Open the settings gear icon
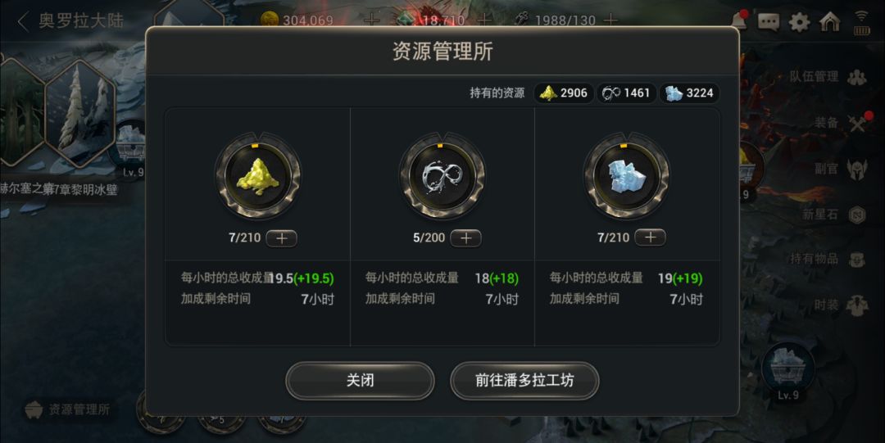885x443 pixels. click(x=799, y=22)
